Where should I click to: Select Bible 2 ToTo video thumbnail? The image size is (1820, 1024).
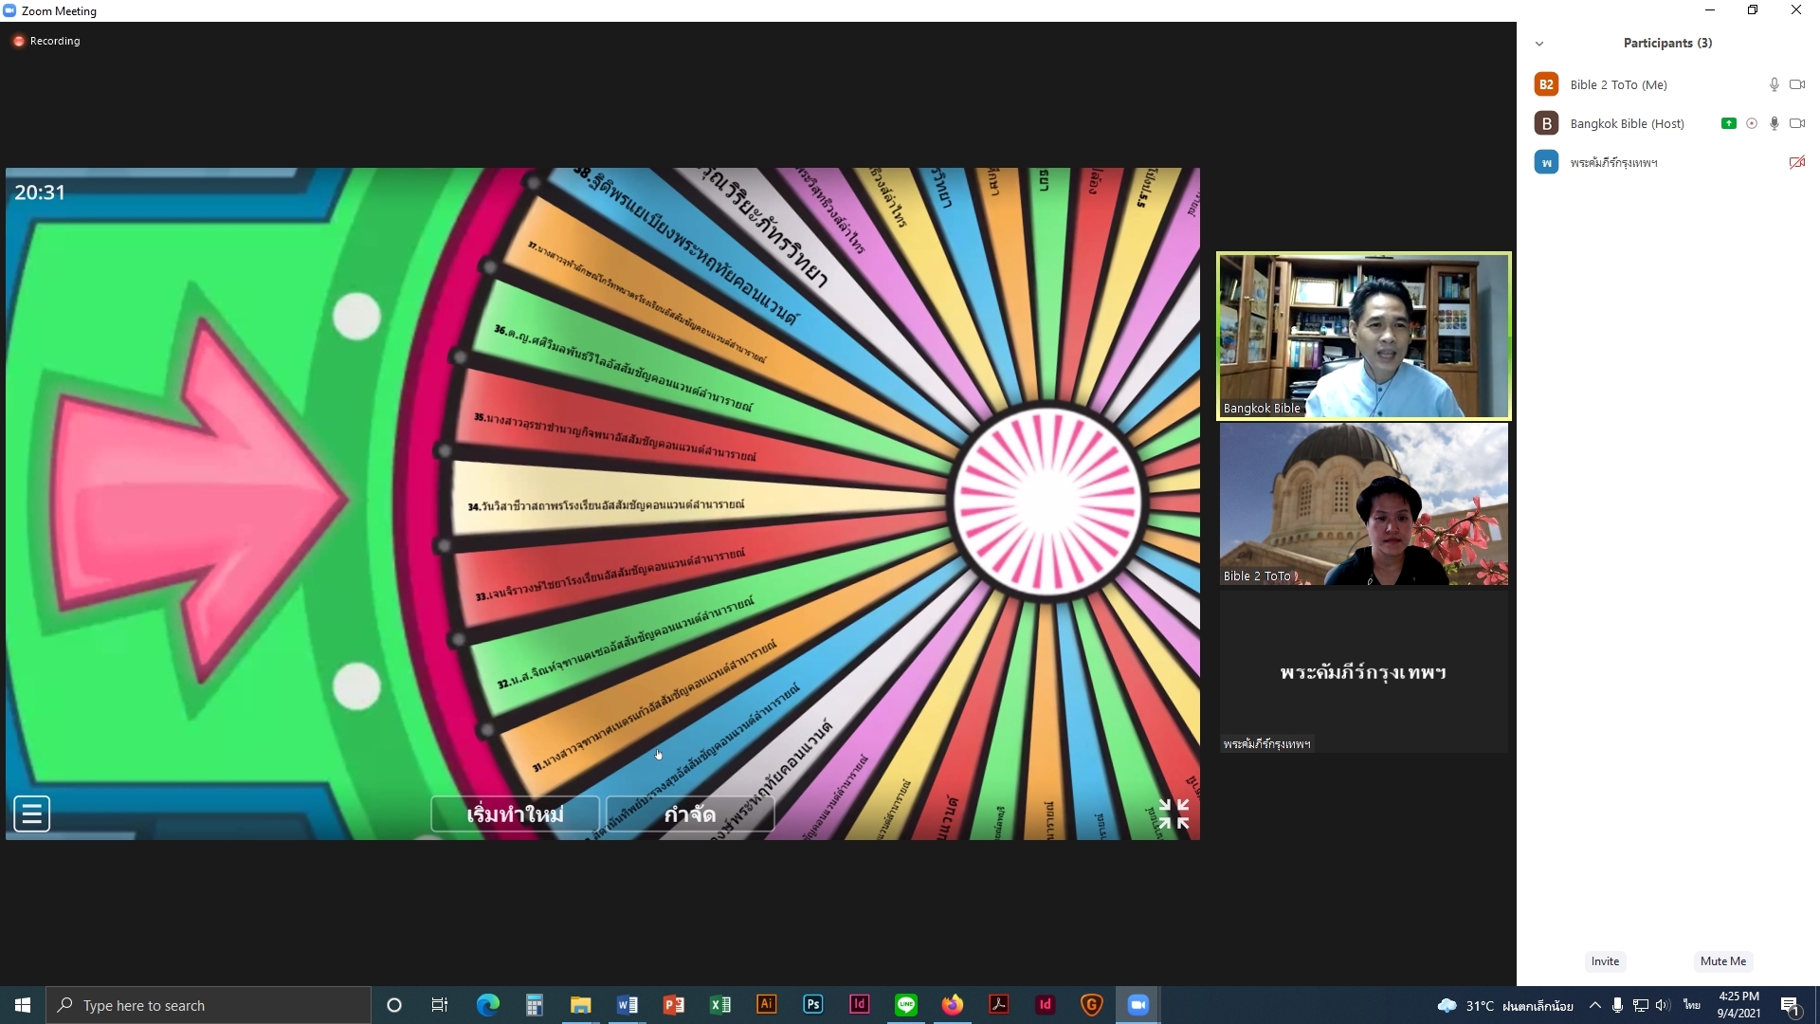(x=1363, y=503)
